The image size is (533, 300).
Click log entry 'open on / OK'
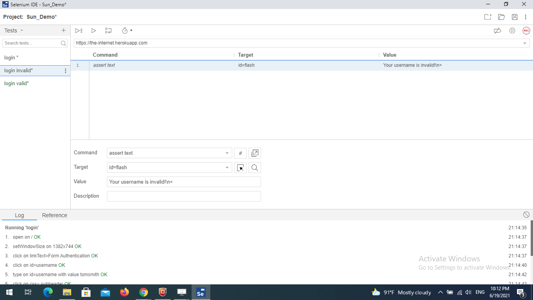[x=27, y=237]
